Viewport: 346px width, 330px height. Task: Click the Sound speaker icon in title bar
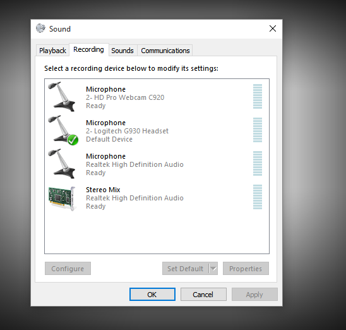click(40, 28)
